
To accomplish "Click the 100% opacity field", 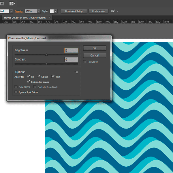I will [x=31, y=11].
